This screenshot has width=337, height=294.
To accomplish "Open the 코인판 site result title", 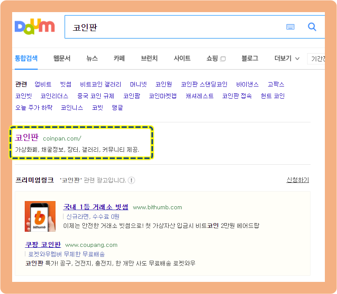I will pos(26,137).
